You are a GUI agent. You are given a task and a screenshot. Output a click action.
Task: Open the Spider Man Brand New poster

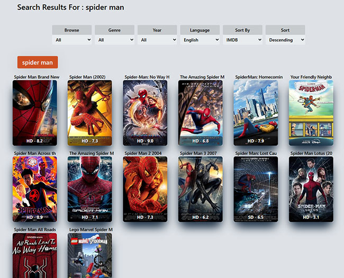[34, 113]
